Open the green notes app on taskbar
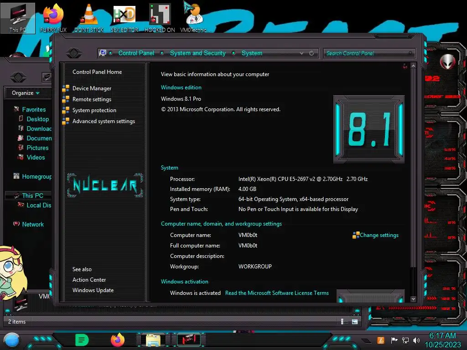Viewport: 467px width, 350px height. (x=82, y=340)
